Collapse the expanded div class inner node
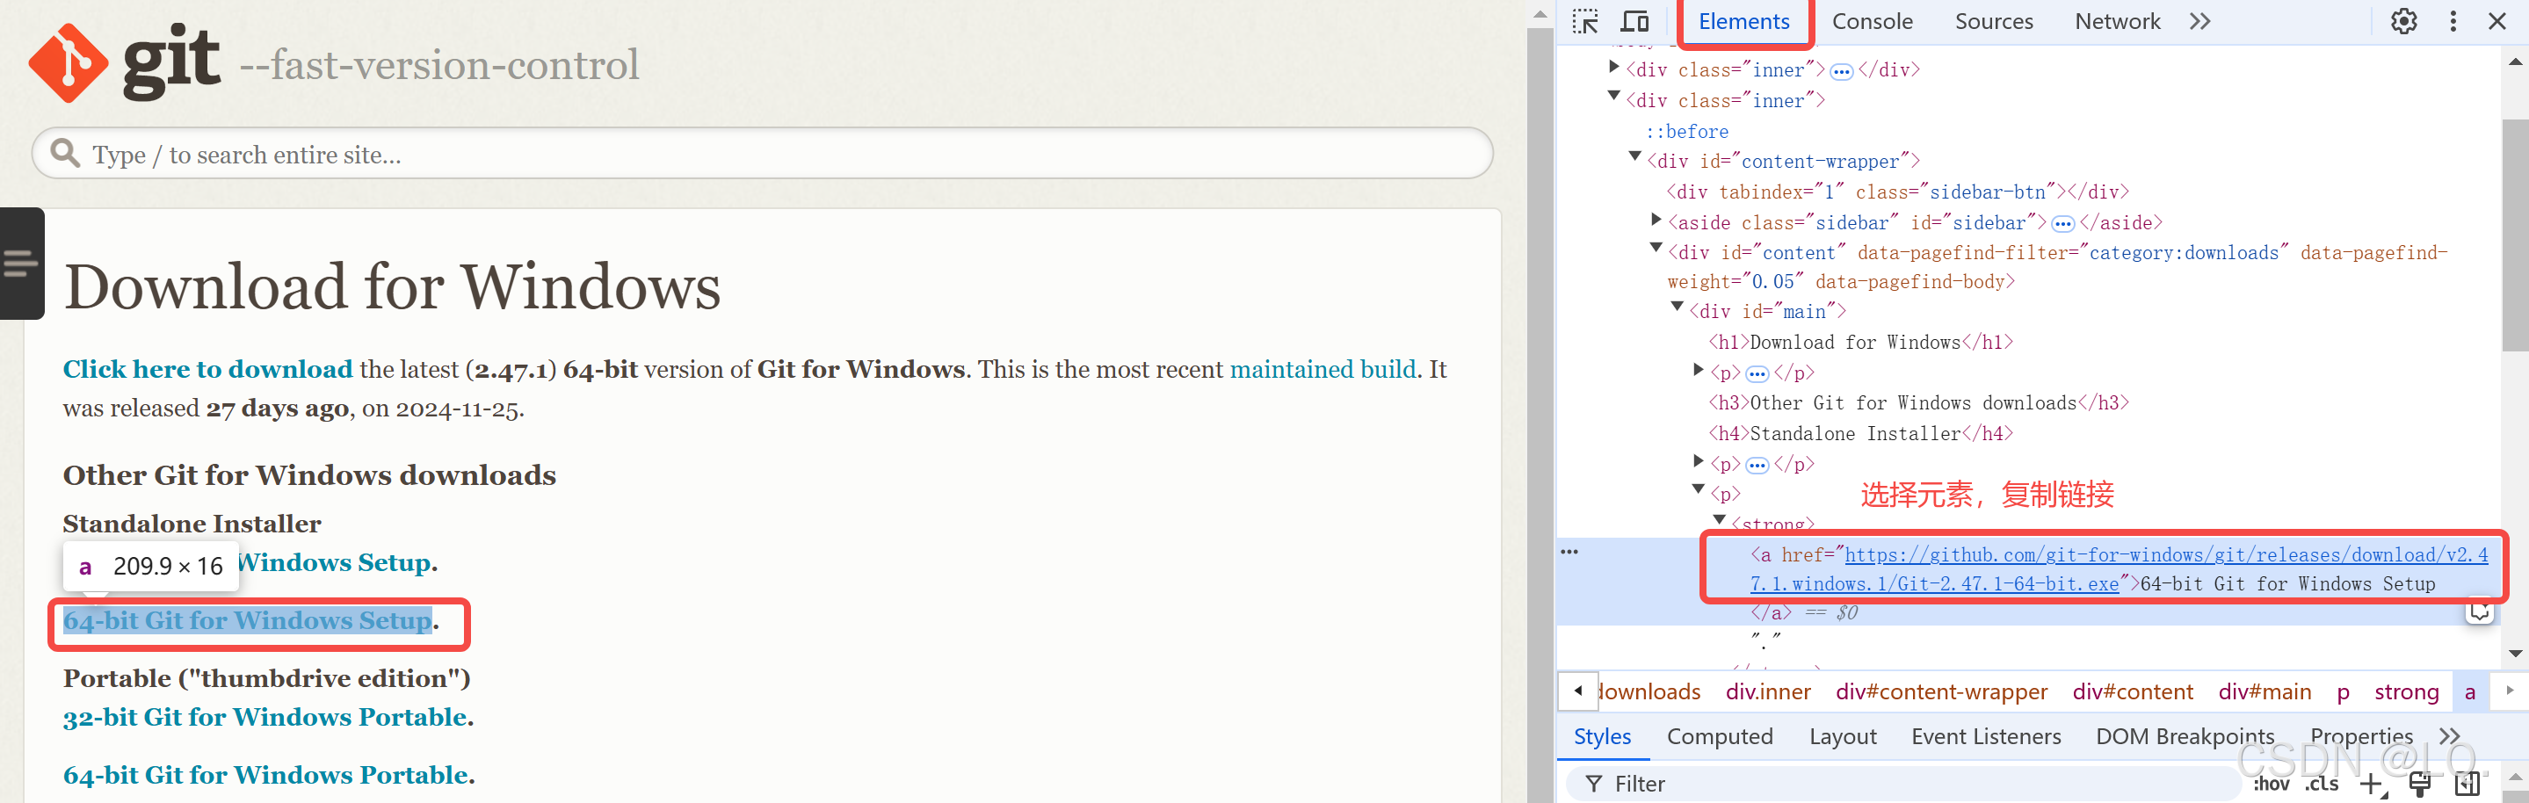2529x803 pixels. tap(1614, 97)
